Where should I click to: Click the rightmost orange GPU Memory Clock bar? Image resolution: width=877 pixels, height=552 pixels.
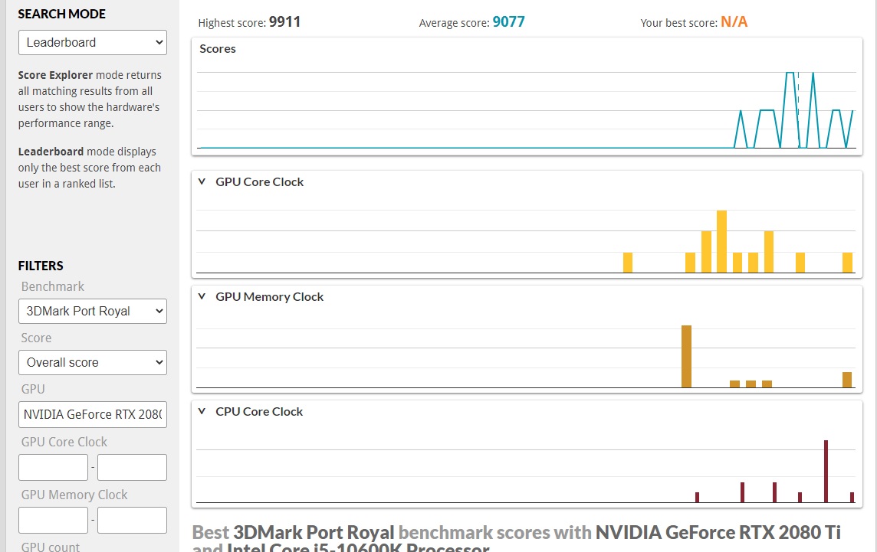click(x=847, y=380)
